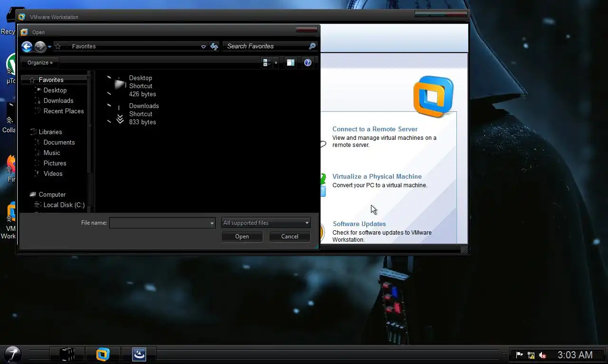Click into the File name field

point(159,223)
